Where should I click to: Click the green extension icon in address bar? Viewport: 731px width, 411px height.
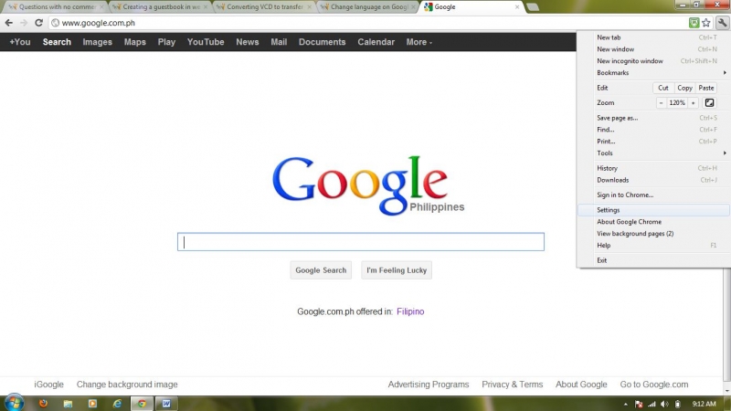[694, 22]
